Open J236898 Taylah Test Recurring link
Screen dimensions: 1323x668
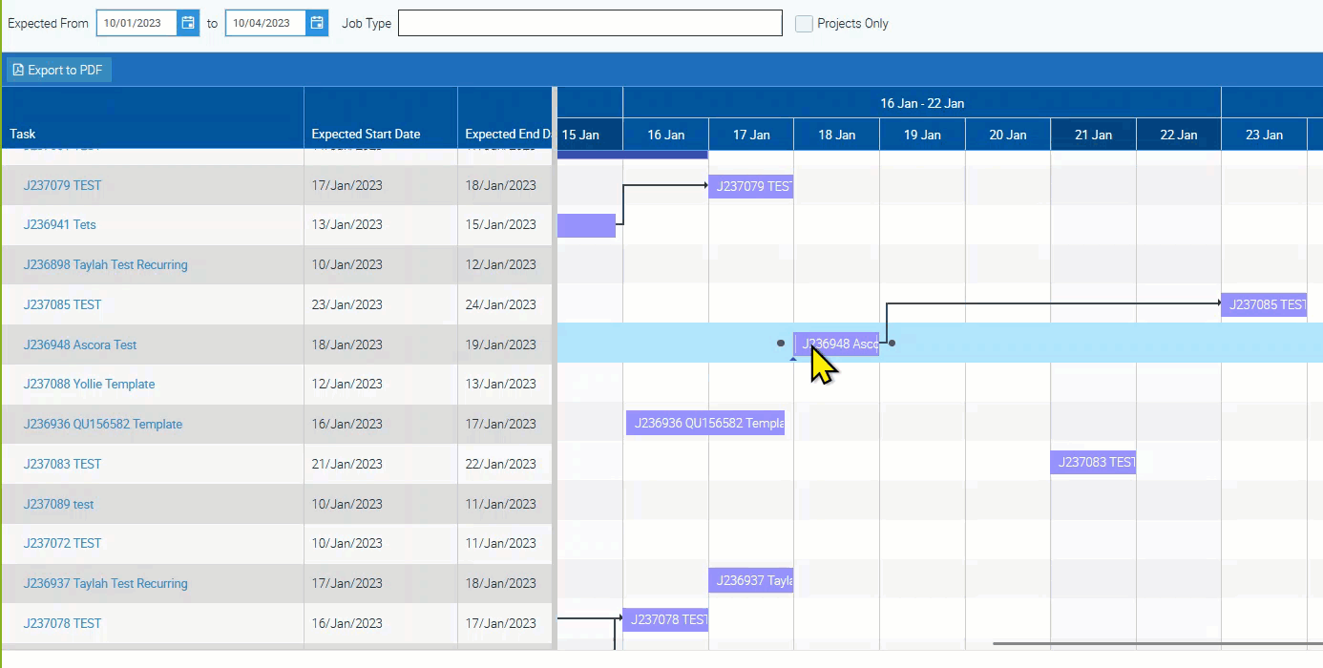pyautogui.click(x=105, y=264)
